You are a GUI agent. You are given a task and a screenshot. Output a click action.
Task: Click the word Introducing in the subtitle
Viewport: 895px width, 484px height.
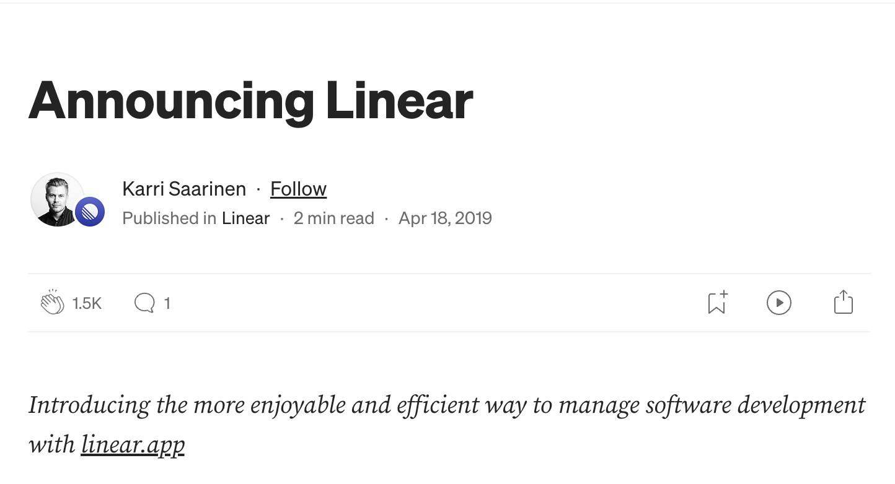(89, 405)
